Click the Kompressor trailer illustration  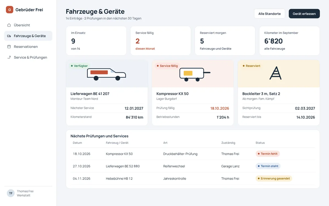[195, 75]
